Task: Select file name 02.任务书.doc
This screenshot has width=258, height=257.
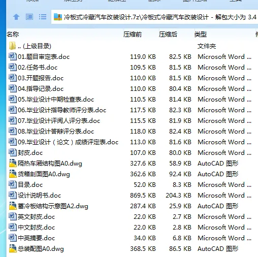Action: 38,68
